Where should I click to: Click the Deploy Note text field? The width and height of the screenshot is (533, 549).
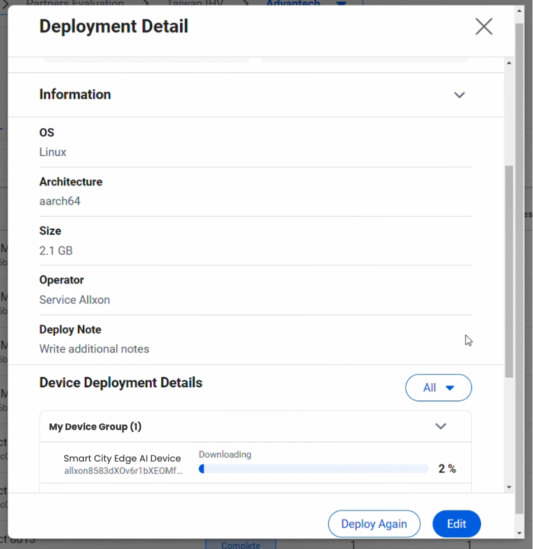click(94, 349)
